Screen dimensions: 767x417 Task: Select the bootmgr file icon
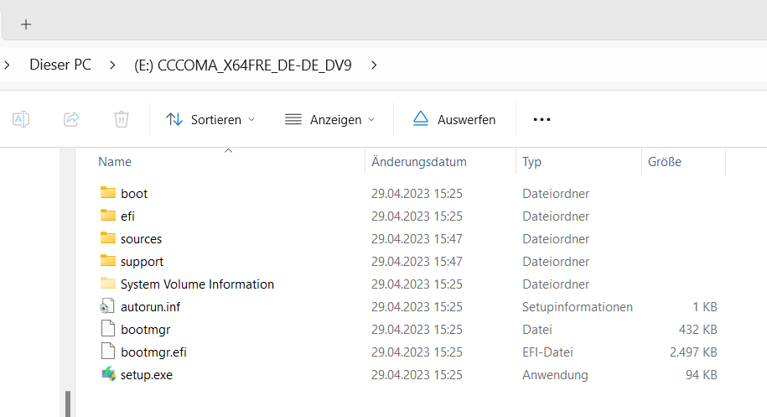coord(107,328)
